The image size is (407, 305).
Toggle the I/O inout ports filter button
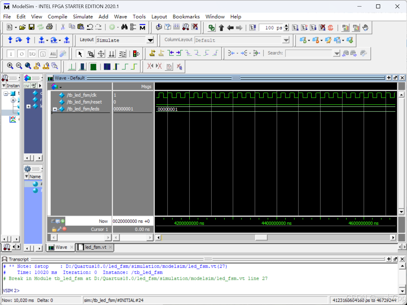[x=32, y=54]
